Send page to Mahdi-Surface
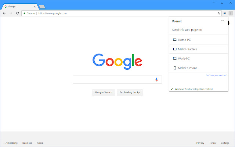The height and width of the screenshot is (147, 235). pyautogui.click(x=199, y=49)
